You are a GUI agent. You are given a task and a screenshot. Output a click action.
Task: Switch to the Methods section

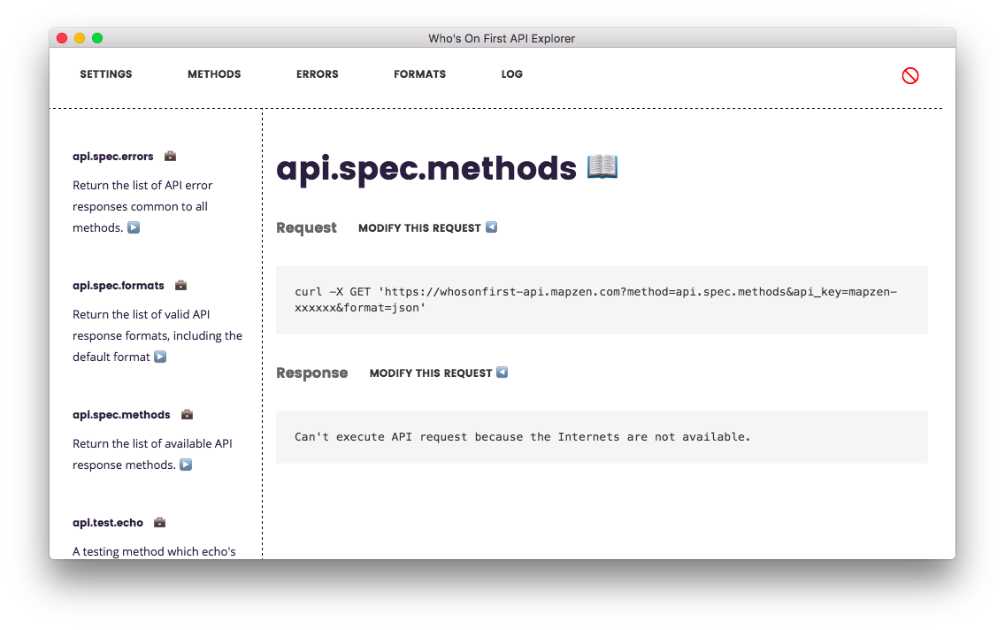214,74
